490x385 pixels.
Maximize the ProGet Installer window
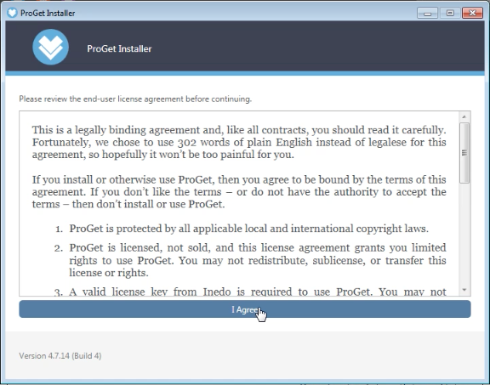(x=450, y=13)
